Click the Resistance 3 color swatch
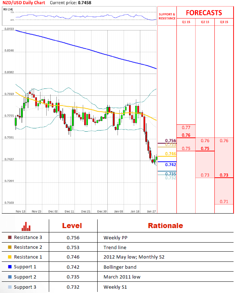 (10, 237)
